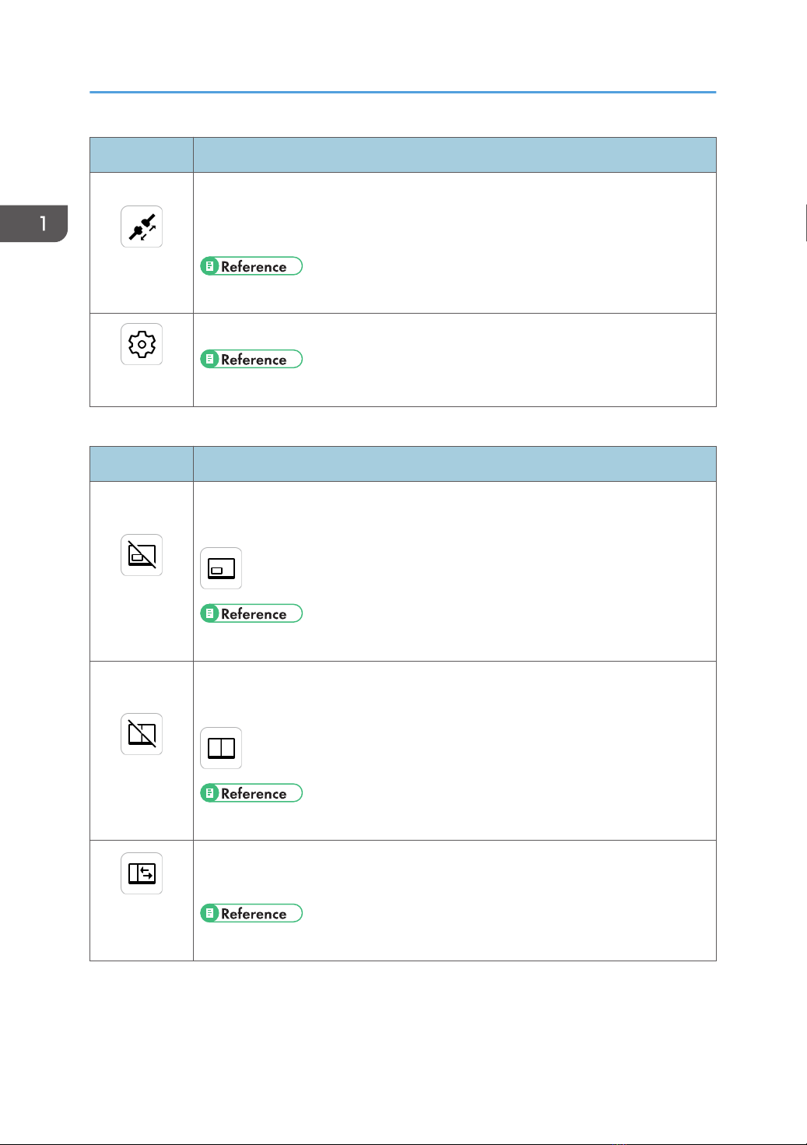Click the green document icon beside the gear row's Reference
This screenshot has height=1145, width=807.
click(x=209, y=359)
